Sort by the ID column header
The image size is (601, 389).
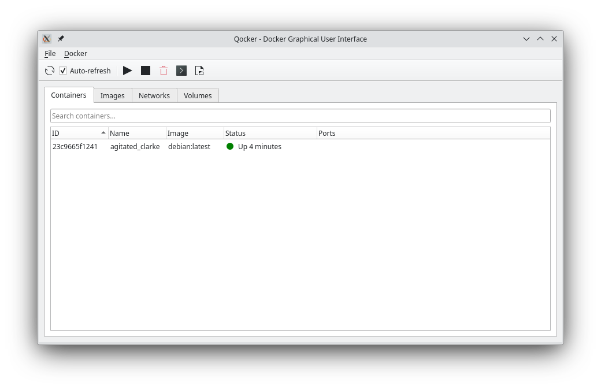pos(79,133)
